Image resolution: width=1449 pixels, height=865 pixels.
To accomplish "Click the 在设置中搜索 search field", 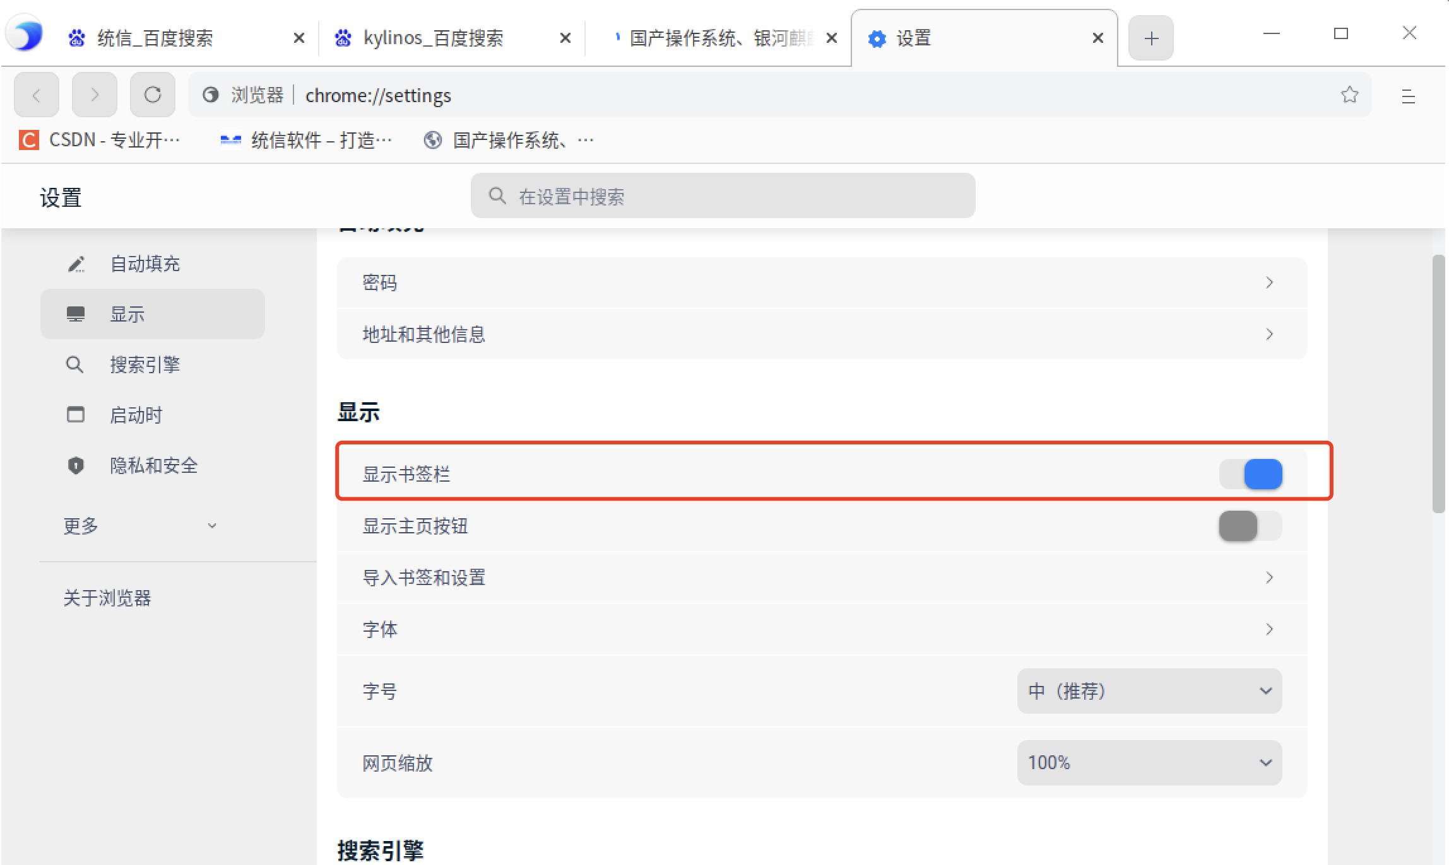I will 723,196.
